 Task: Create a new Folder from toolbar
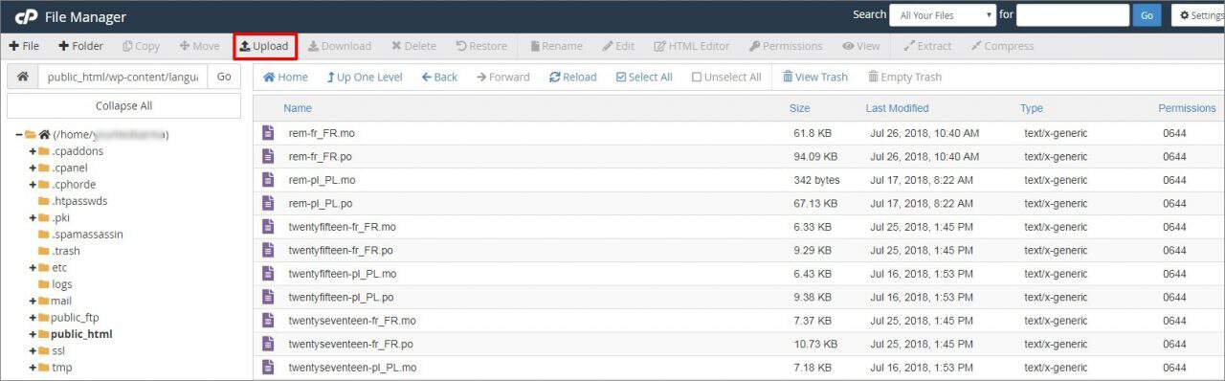[x=80, y=46]
